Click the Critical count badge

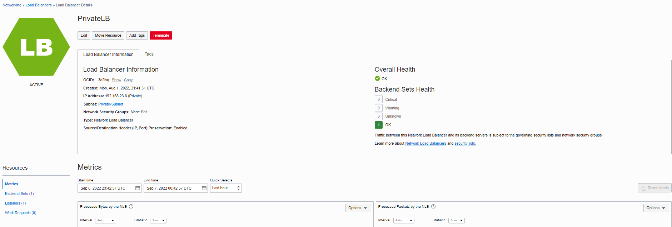tap(379, 99)
